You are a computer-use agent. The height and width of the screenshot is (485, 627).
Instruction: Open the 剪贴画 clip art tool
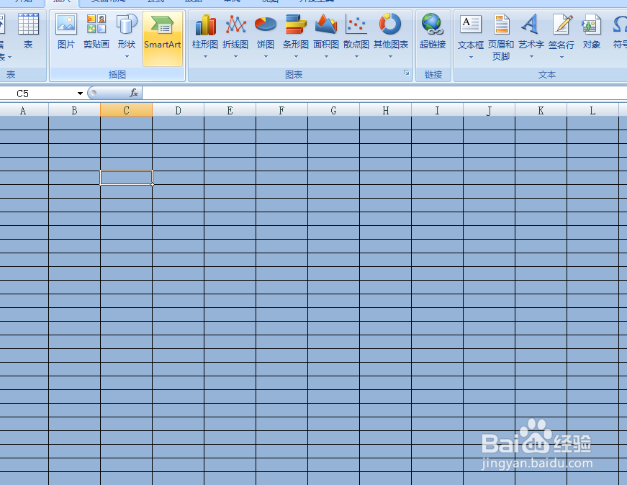tap(96, 31)
